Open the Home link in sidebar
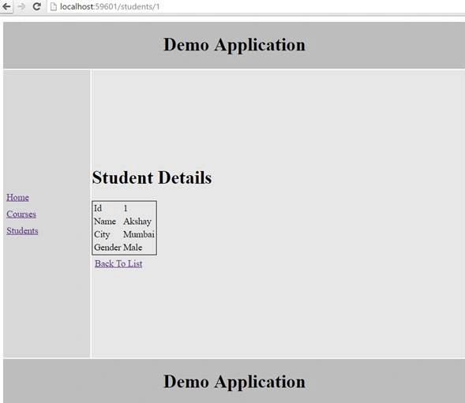The width and height of the screenshot is (465, 403). tap(18, 197)
